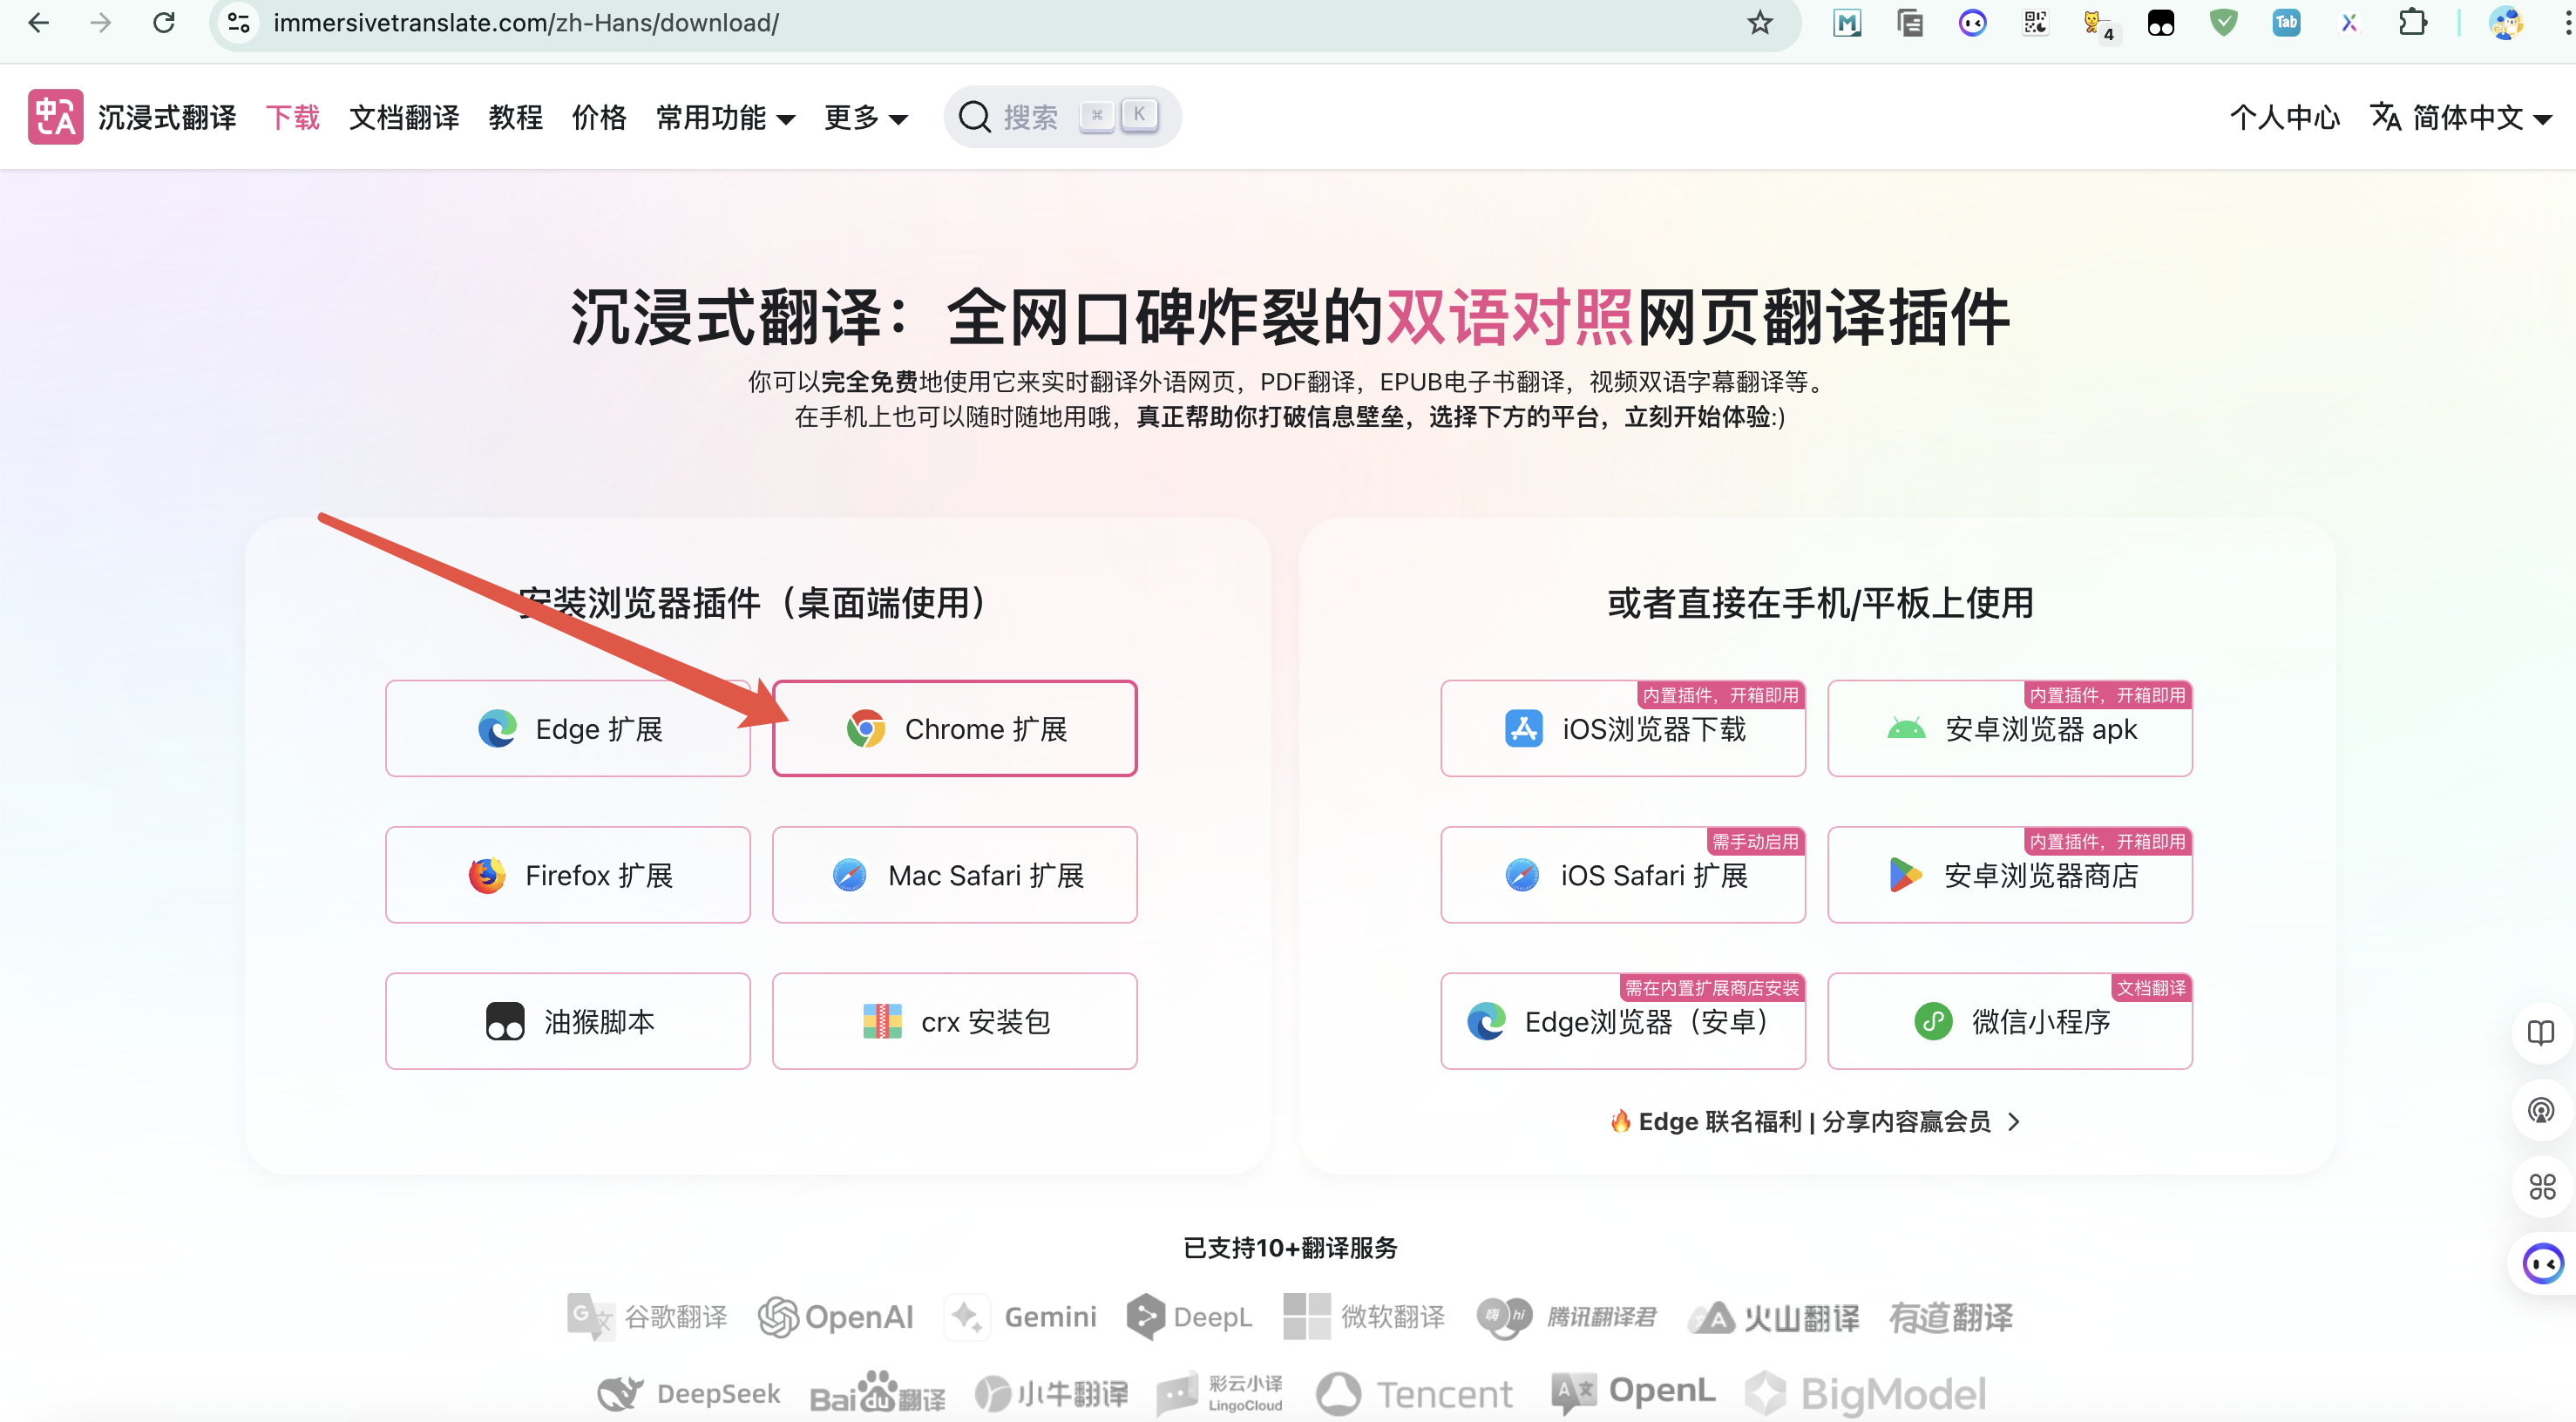2576x1422 pixels.
Task: Open the 简体中文 language selector
Action: tap(2461, 118)
